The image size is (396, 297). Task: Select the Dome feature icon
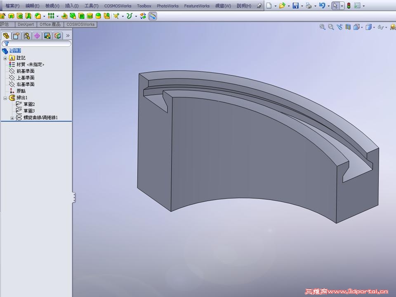pyautogui.click(x=98, y=16)
